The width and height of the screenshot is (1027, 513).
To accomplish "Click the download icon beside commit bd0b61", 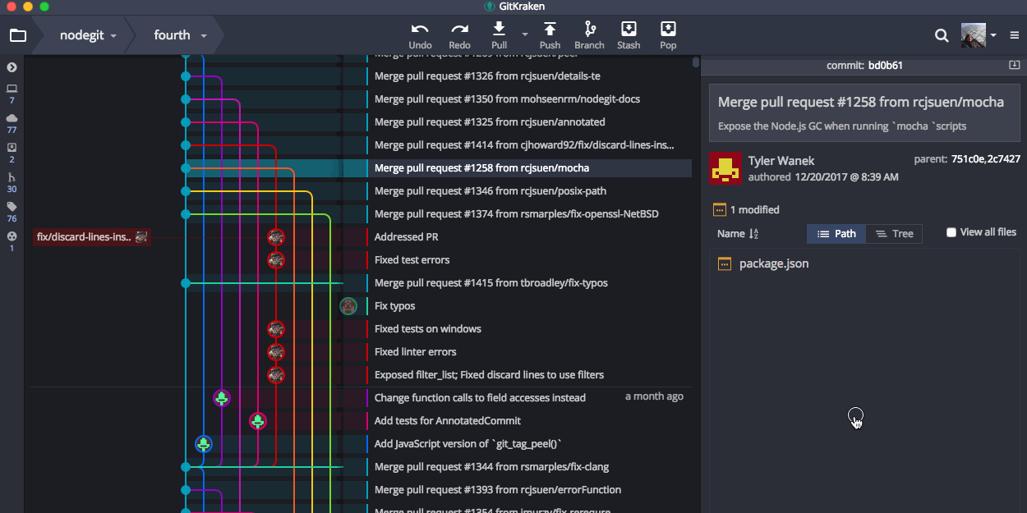I will pos(1014,65).
